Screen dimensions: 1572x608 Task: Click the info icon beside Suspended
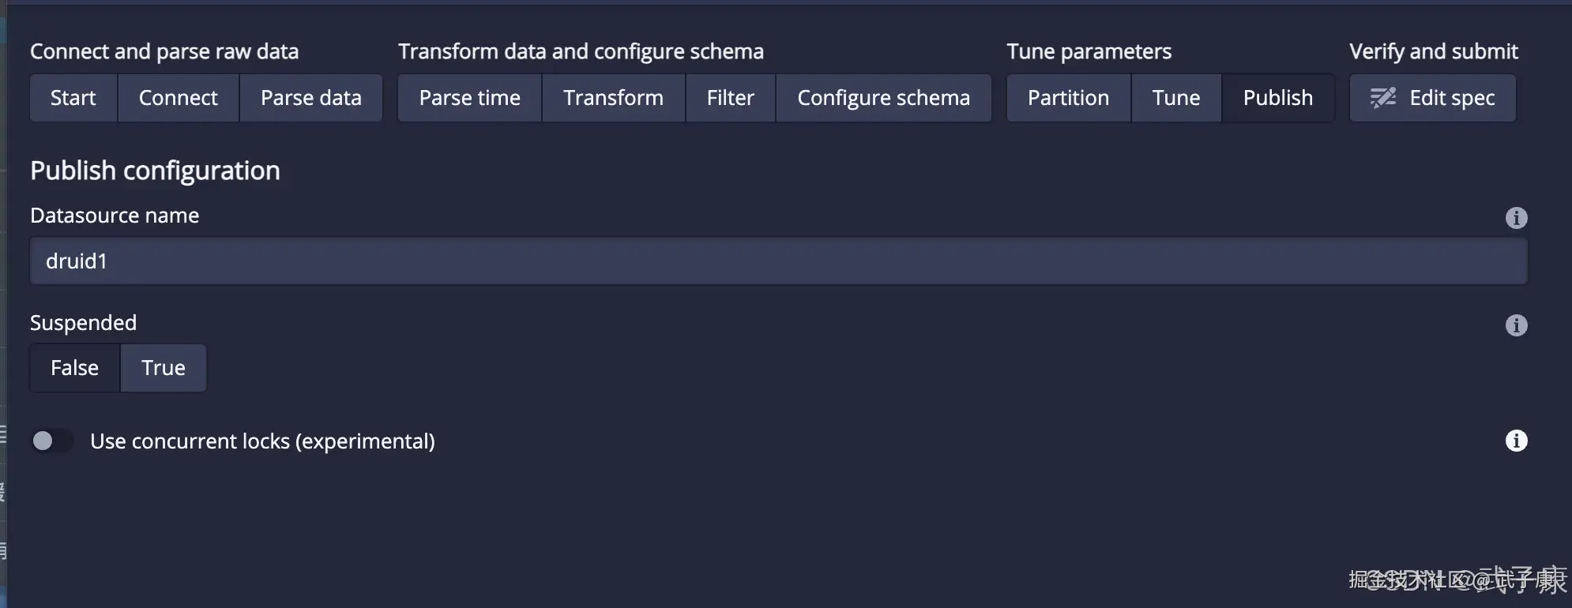(1516, 325)
